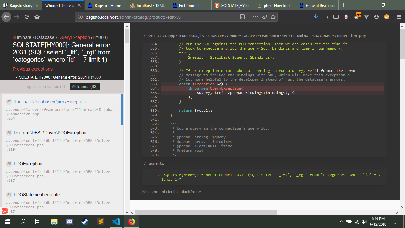This screenshot has width=405, height=228.
Task: Switch to the SQLSTATE[HY000 tab
Action: click(233, 5)
